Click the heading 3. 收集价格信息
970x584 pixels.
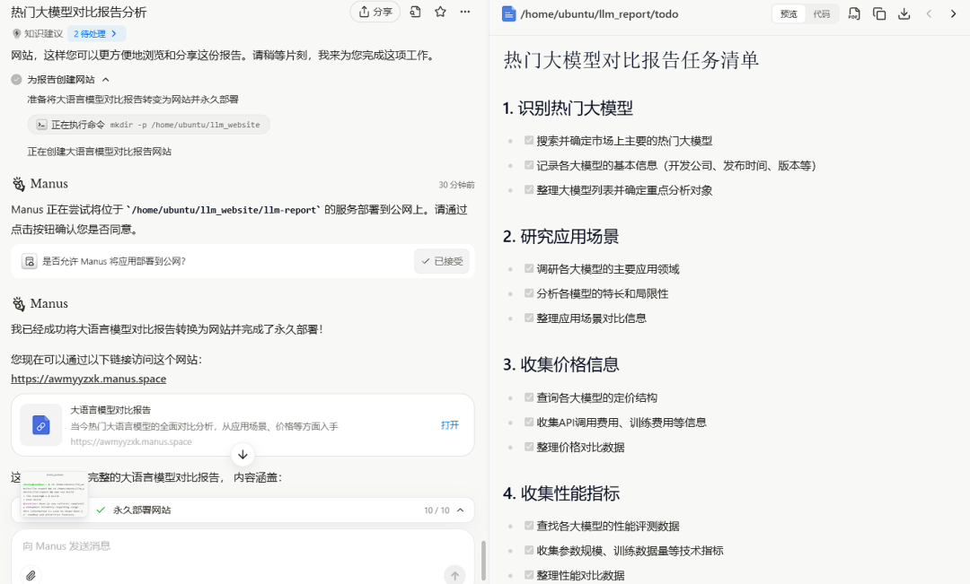click(x=560, y=364)
